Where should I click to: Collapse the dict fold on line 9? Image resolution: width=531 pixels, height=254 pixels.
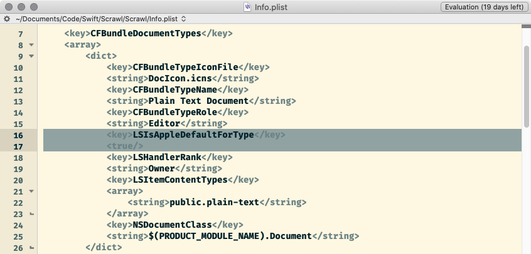tap(31, 56)
